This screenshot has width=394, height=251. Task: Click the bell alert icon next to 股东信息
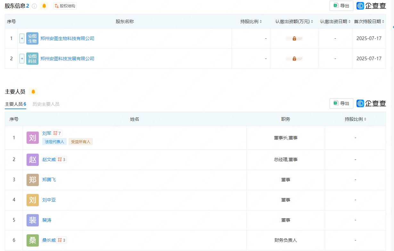[44, 6]
